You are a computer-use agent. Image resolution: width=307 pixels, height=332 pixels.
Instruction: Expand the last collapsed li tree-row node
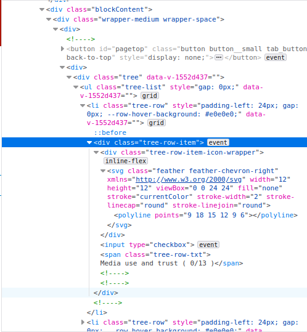[83, 322]
